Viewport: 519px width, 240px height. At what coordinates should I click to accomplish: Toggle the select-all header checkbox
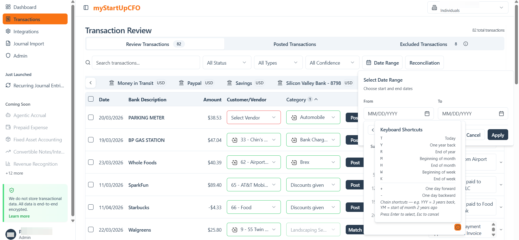(x=91, y=99)
